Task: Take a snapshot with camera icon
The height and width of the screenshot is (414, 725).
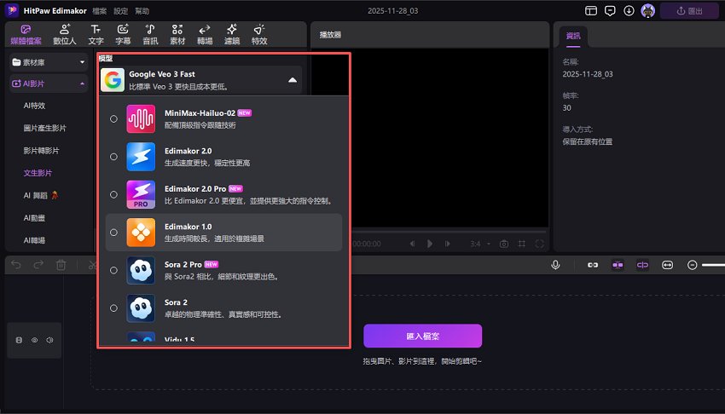Action: pos(504,244)
